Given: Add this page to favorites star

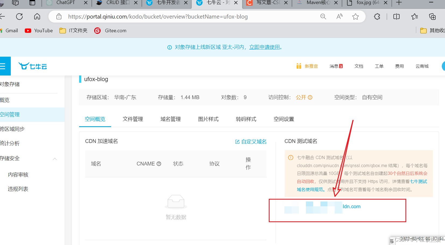Looking at the screenshot, I should click(x=355, y=17).
